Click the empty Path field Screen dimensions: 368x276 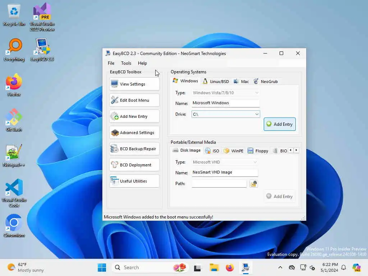pos(219,184)
